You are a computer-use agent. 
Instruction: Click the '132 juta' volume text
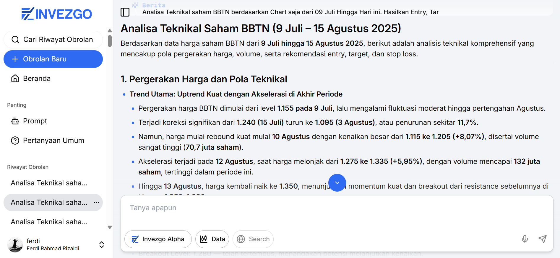(527, 161)
